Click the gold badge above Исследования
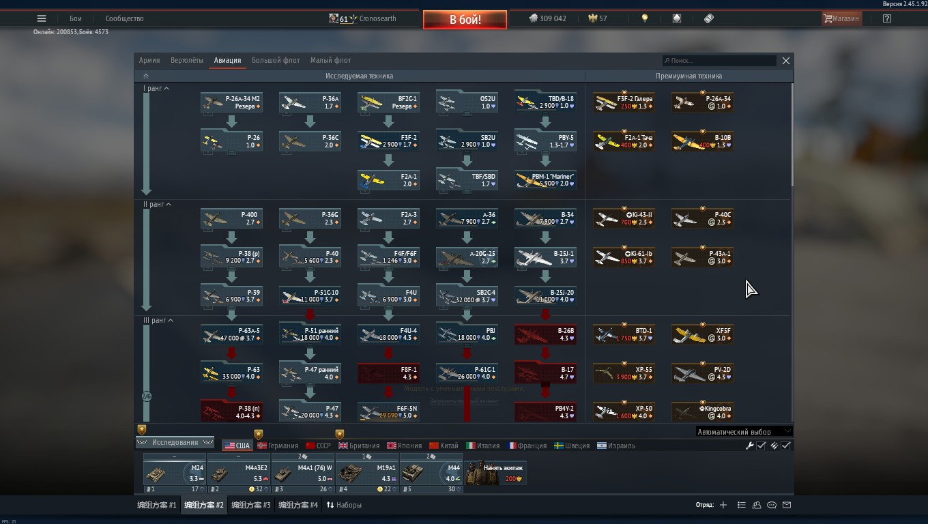 [x=142, y=430]
